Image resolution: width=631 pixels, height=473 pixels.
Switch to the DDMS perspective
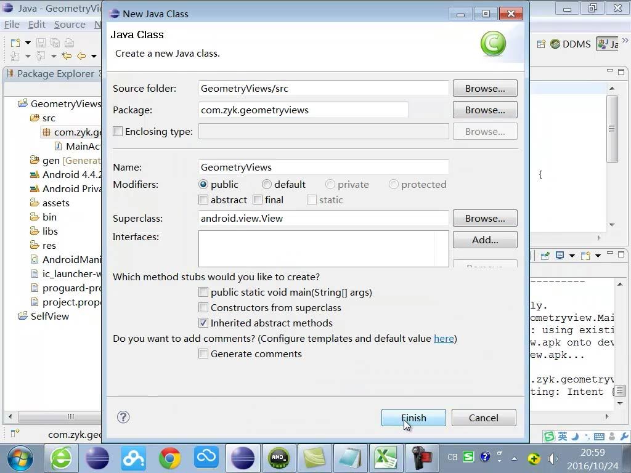[x=571, y=44]
